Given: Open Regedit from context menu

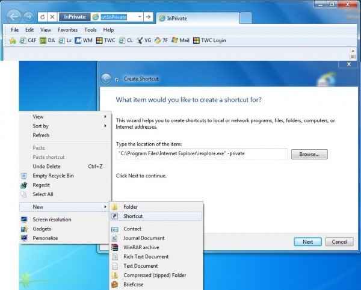Looking at the screenshot, I should point(66,185).
